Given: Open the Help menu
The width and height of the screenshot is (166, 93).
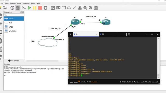Looking at the screenshot, I should pos(38,3).
